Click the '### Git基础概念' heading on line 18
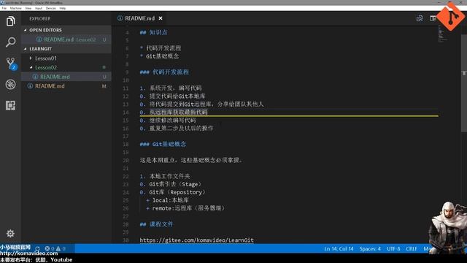This screenshot has height=263, width=467. (x=163, y=145)
